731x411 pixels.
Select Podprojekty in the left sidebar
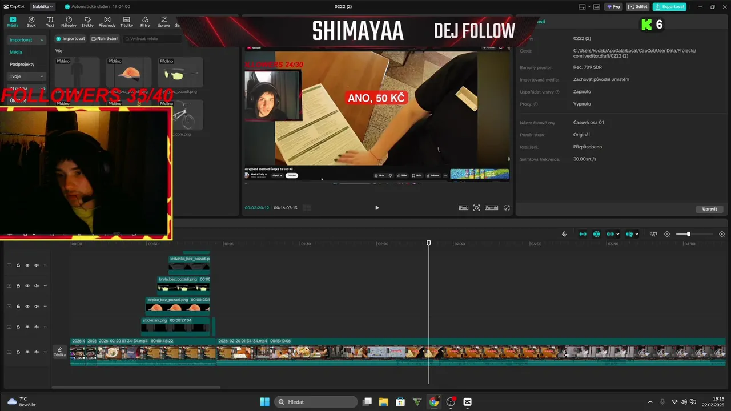(22, 64)
